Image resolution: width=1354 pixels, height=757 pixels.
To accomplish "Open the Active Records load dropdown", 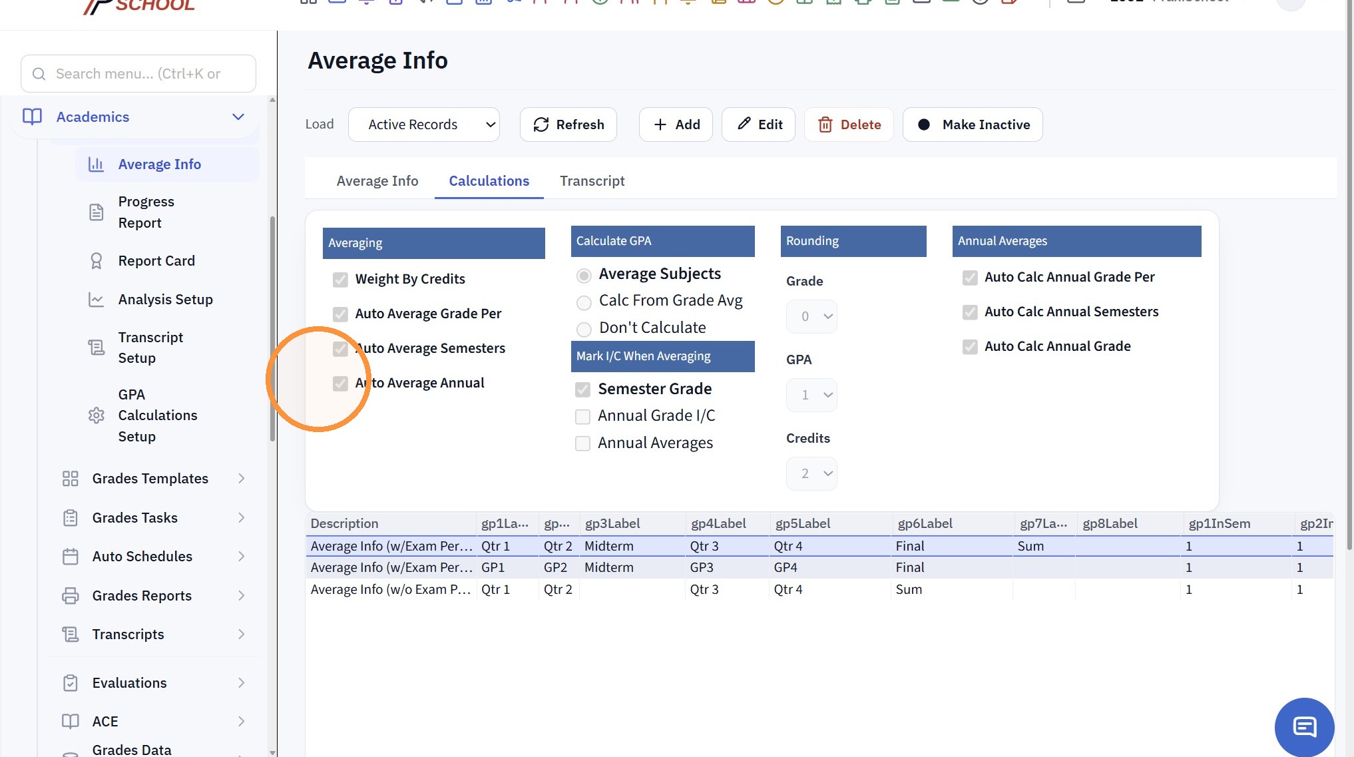I will pyautogui.click(x=424, y=125).
